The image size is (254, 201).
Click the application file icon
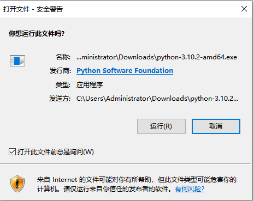[17, 60]
